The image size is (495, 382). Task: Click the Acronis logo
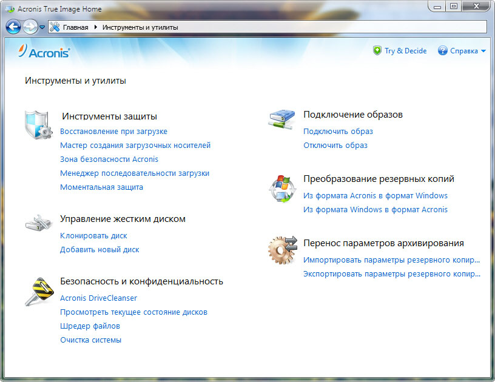[44, 52]
